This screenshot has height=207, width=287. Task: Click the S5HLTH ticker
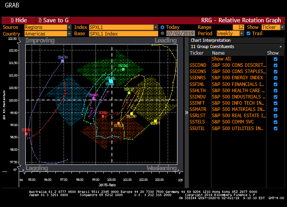(x=197, y=91)
